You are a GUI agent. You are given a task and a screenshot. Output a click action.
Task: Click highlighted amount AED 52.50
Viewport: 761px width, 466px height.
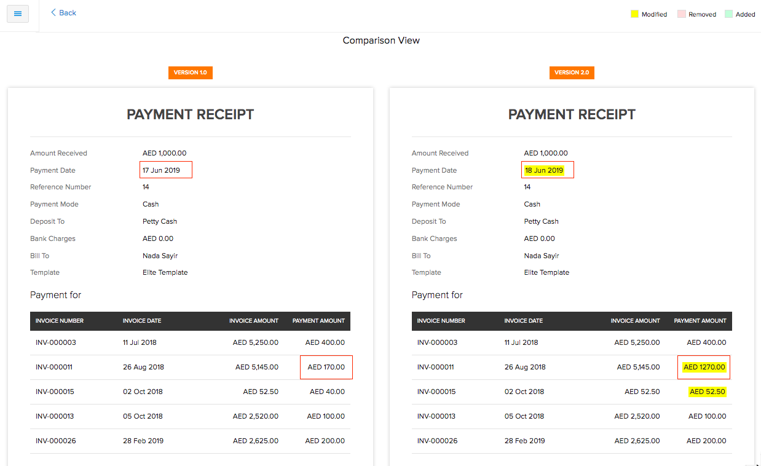tap(708, 392)
